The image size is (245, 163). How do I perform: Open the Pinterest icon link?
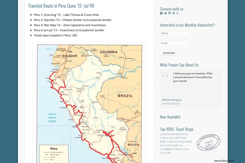174,13
